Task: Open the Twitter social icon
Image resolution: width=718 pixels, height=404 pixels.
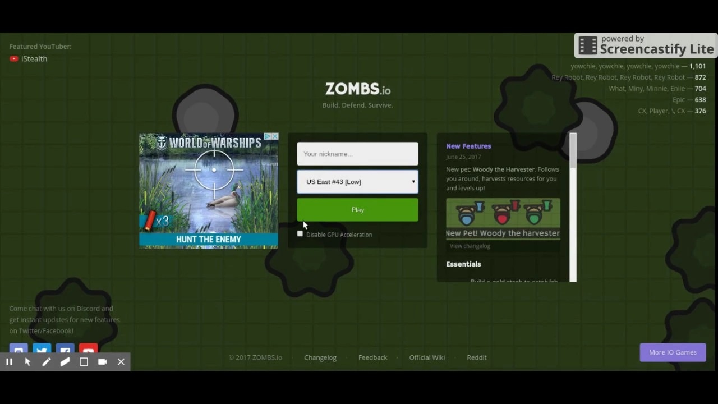Action: coord(42,350)
